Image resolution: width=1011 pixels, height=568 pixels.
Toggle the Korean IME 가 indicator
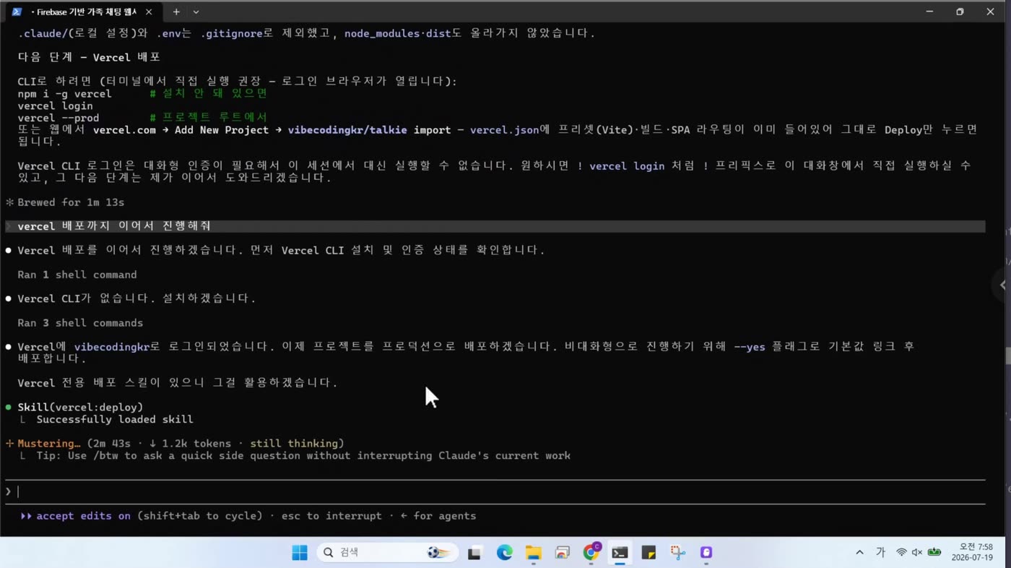coord(880,552)
